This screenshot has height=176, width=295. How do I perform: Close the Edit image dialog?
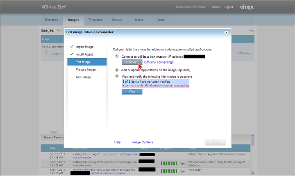(226, 32)
